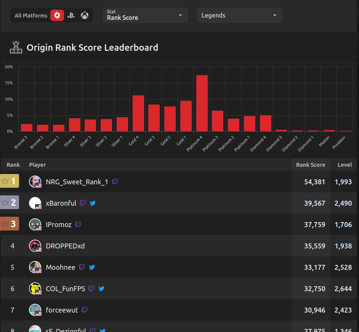The width and height of the screenshot is (359, 332).
Task: Click Moohnee's avatar thumbnail
Action: tap(35, 267)
